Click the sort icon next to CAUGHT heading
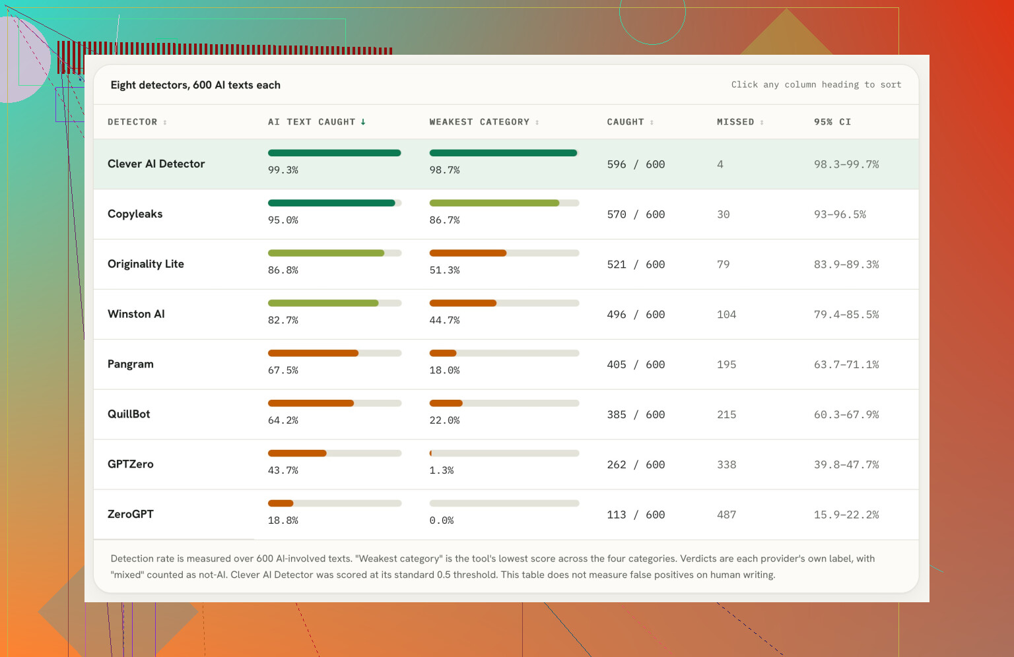This screenshot has height=657, width=1014. click(652, 122)
